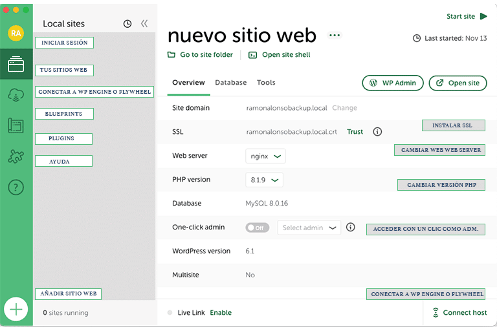
Task: Show SSL info tooltip icon
Action: pos(377,132)
